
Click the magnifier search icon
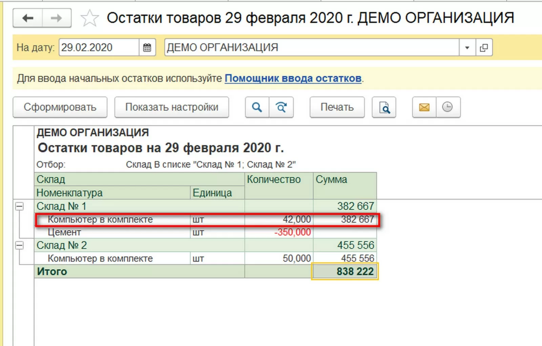point(257,107)
